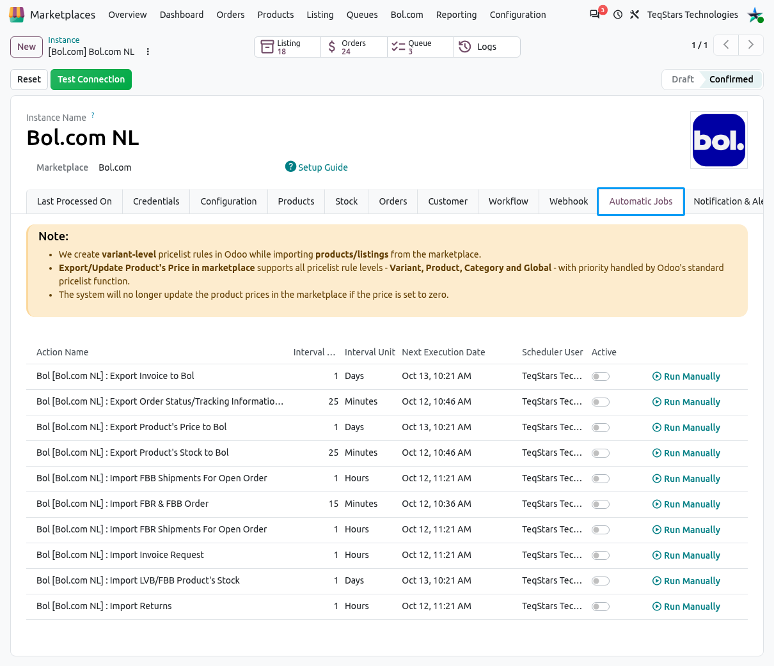Click the New button
Image resolution: width=774 pixels, height=666 pixels.
pos(27,47)
